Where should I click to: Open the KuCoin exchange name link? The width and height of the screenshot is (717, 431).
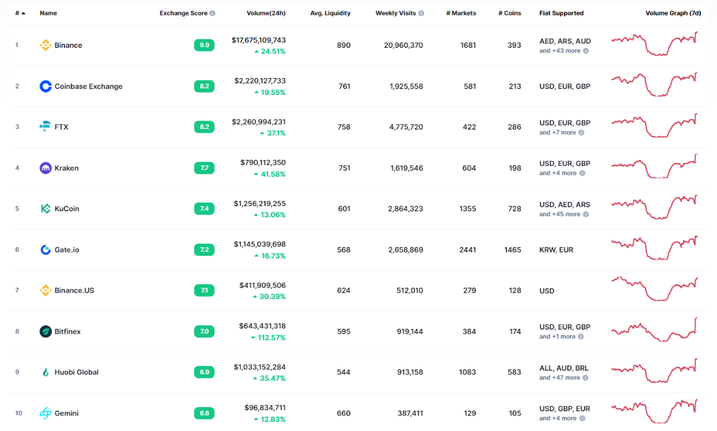point(67,209)
